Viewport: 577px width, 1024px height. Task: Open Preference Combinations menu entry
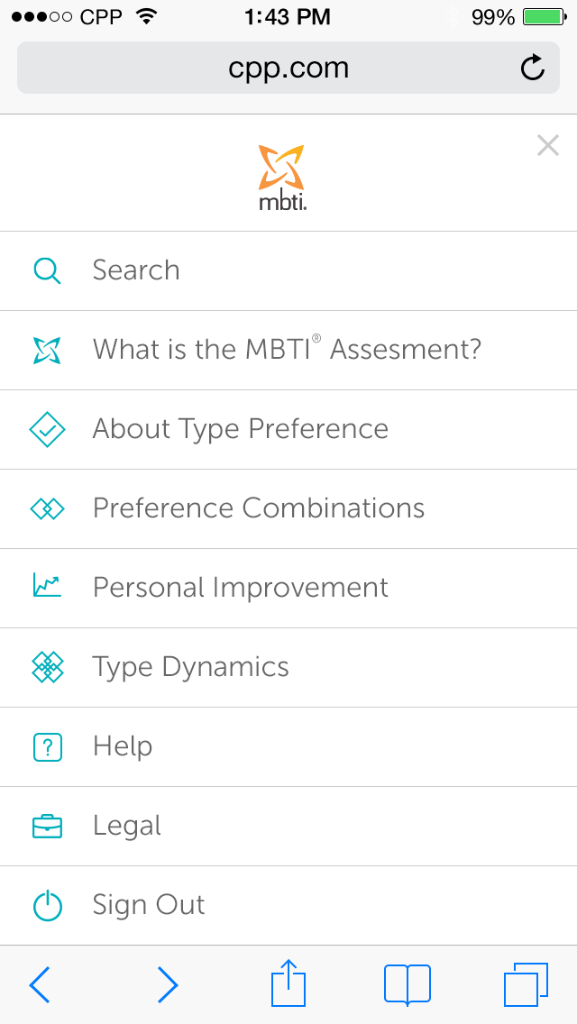[258, 508]
